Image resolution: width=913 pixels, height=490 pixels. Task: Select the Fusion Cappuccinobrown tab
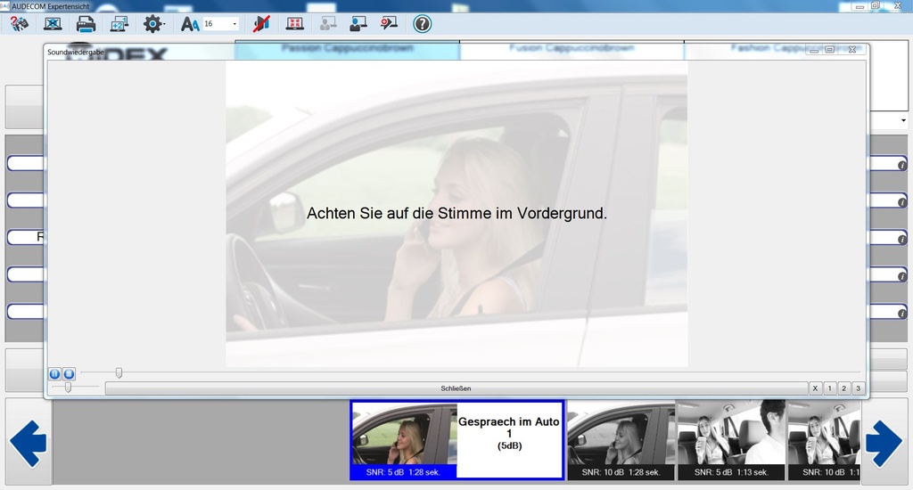pos(572,50)
